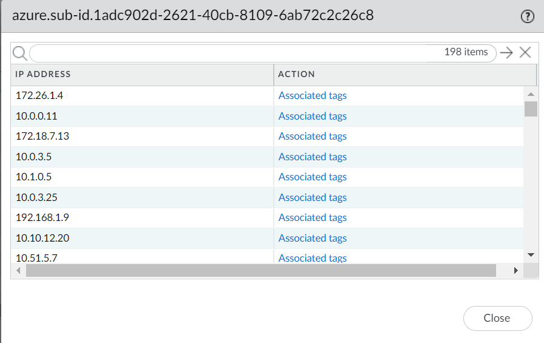Click the vertical scrollbar down arrow
Viewport: 544px width, 343px height.
[531, 254]
